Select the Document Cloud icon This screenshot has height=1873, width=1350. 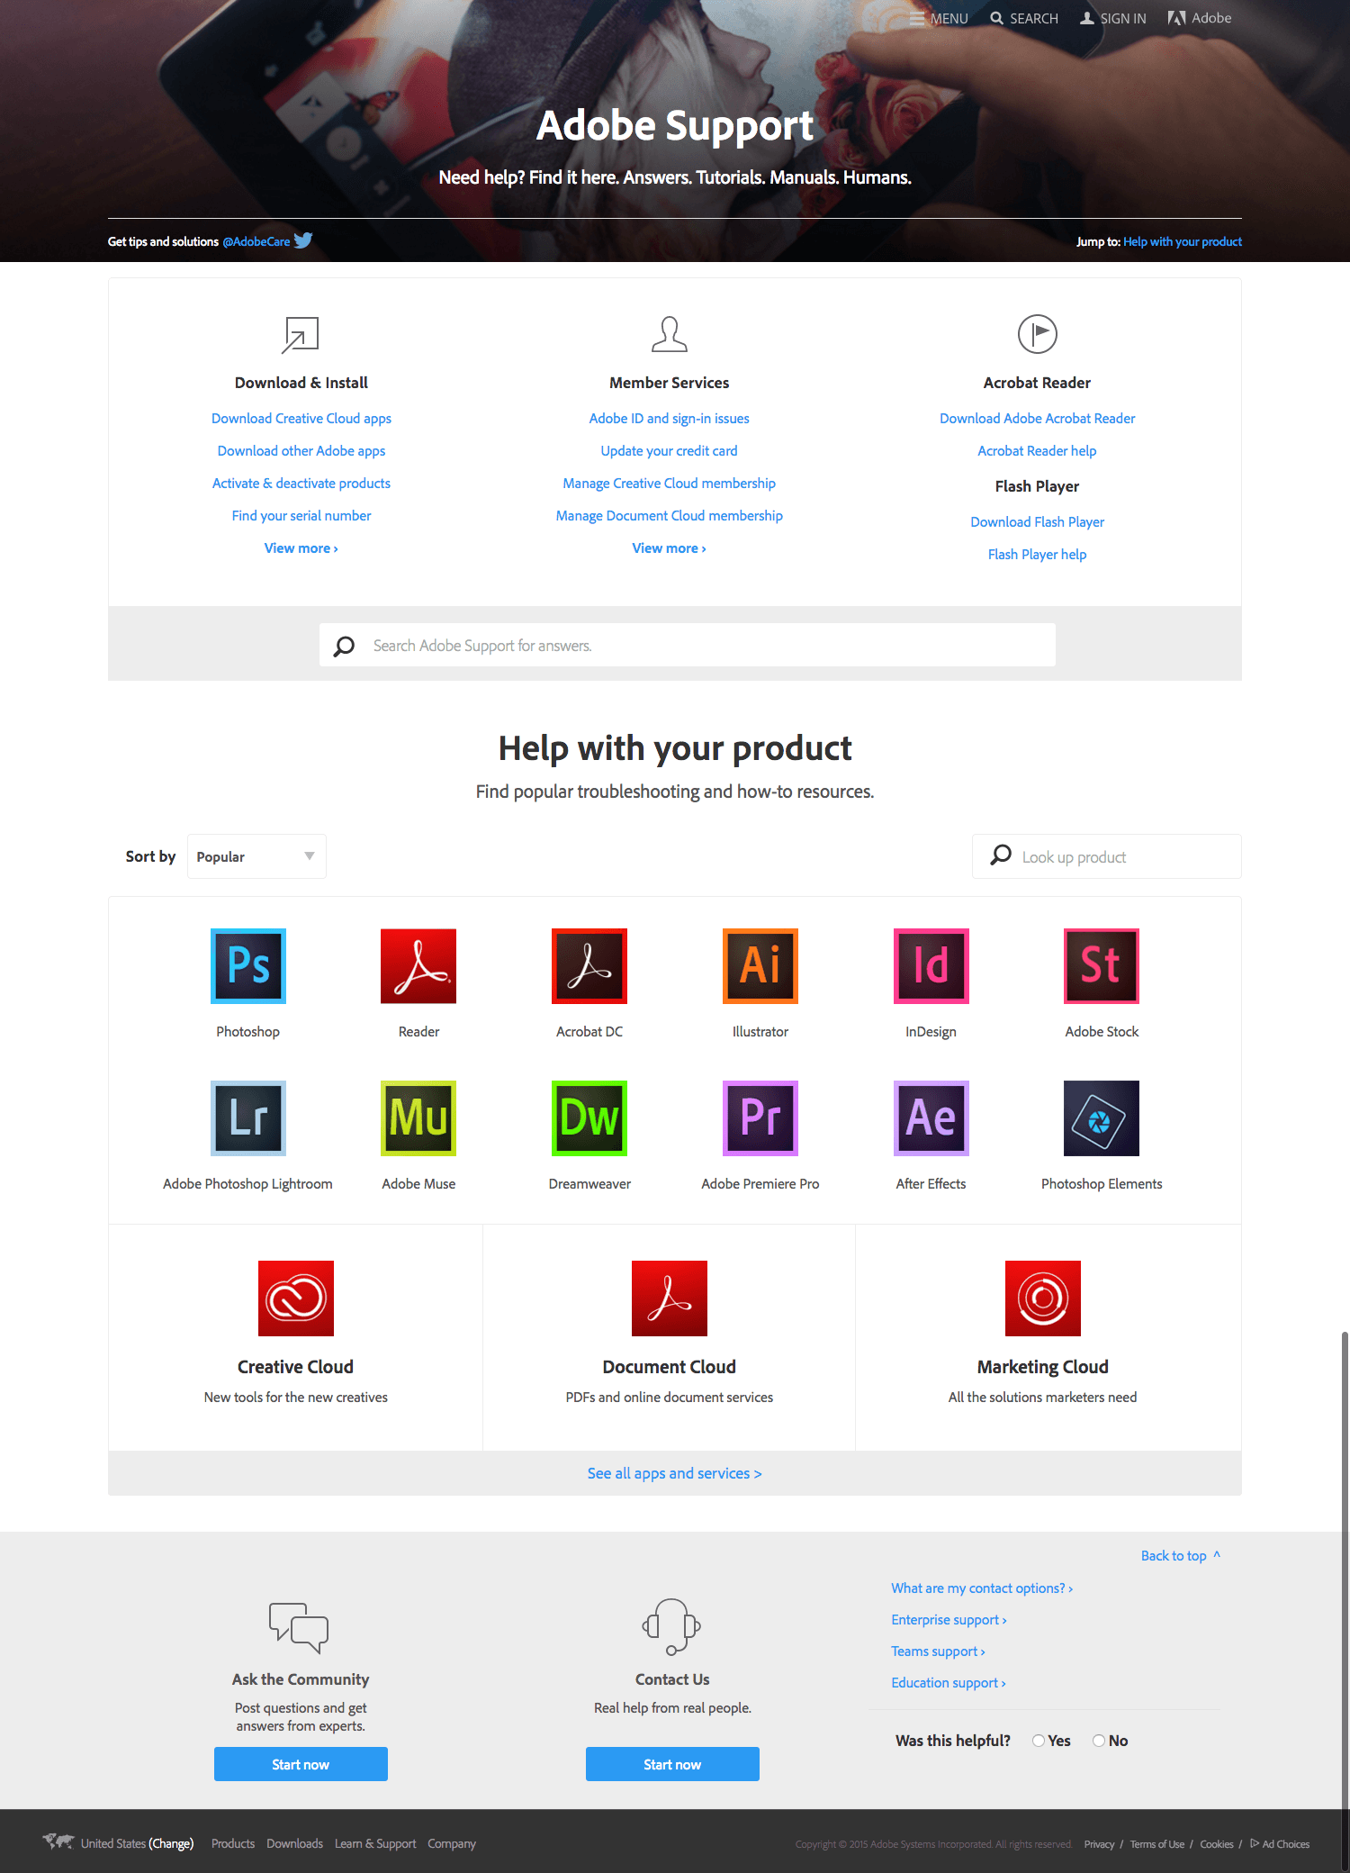click(x=670, y=1298)
